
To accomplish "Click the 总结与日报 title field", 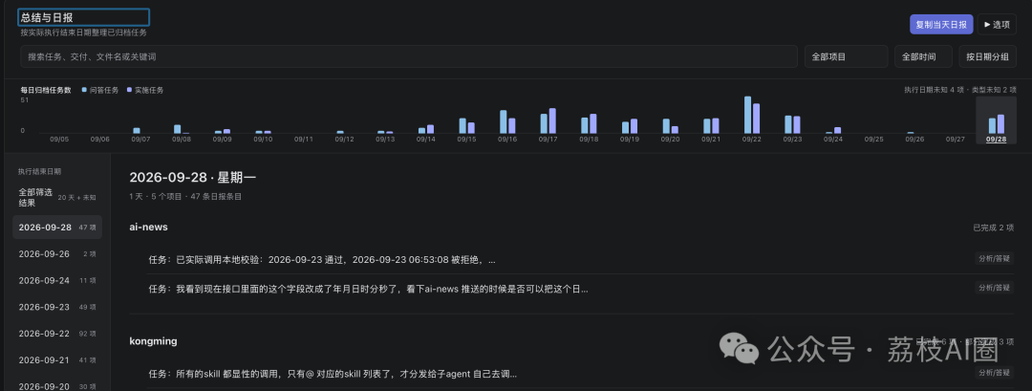I will click(83, 17).
